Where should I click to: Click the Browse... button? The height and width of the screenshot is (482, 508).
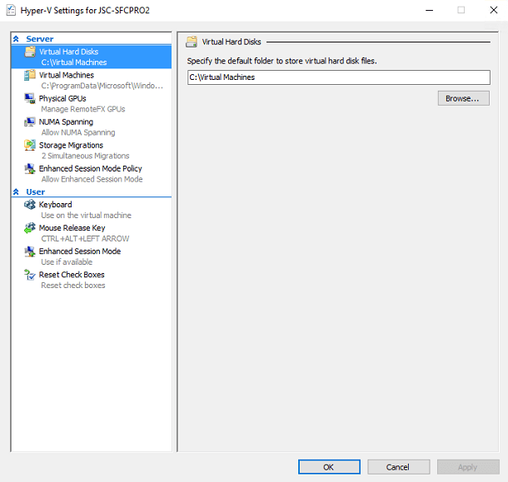pos(464,98)
